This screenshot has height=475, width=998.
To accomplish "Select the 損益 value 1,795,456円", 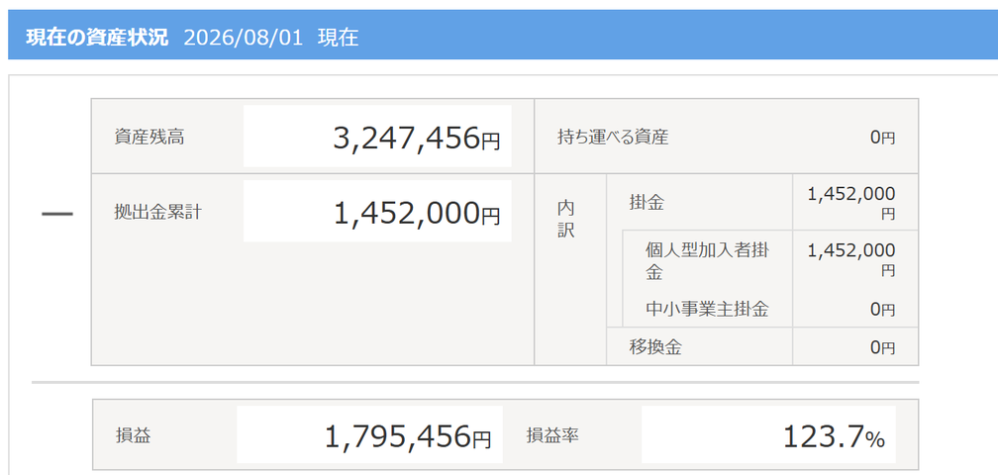I will 408,436.
